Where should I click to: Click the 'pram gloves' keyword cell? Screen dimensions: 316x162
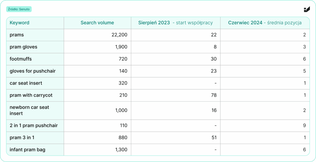[23, 47]
